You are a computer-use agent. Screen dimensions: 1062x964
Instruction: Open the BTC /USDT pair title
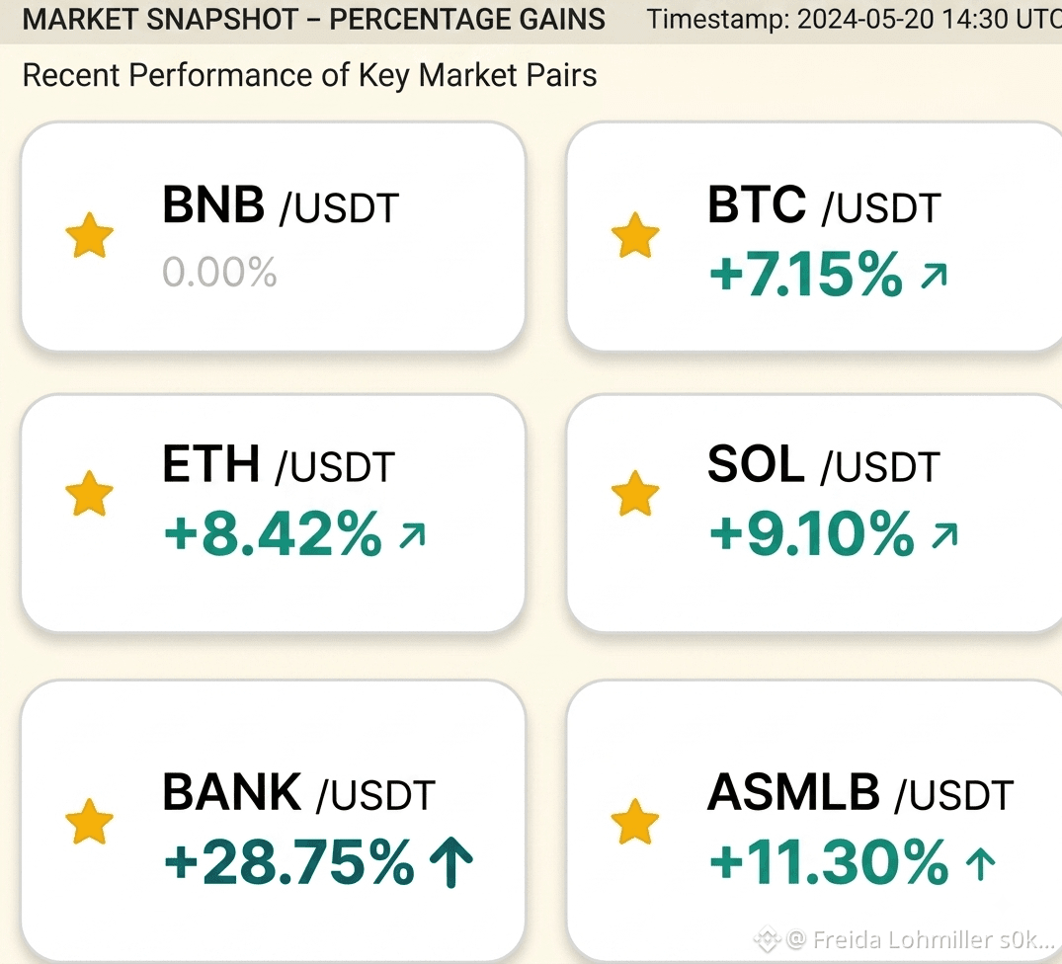824,205
